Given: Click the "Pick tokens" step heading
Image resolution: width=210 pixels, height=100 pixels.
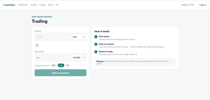Looking at the screenshot, I should tap(104, 37).
